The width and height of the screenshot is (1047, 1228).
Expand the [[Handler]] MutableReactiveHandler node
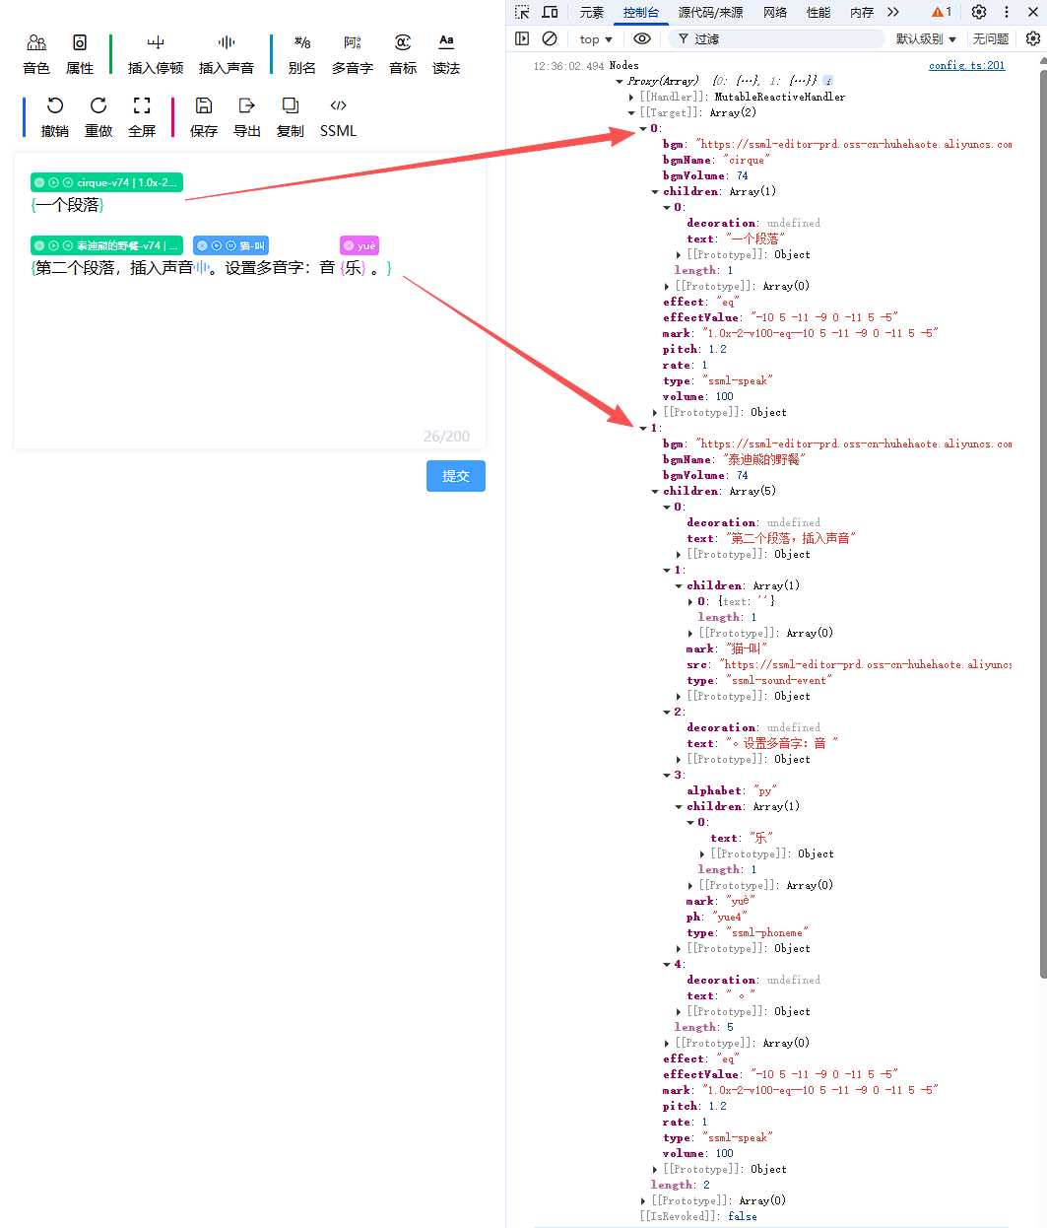coord(632,98)
